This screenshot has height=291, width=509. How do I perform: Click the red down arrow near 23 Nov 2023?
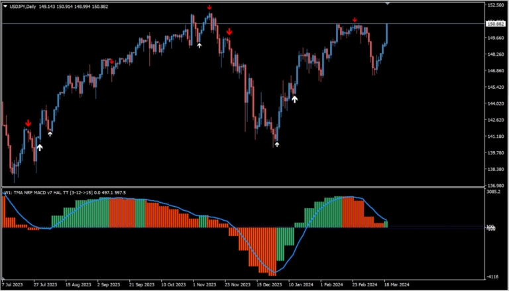(229, 31)
